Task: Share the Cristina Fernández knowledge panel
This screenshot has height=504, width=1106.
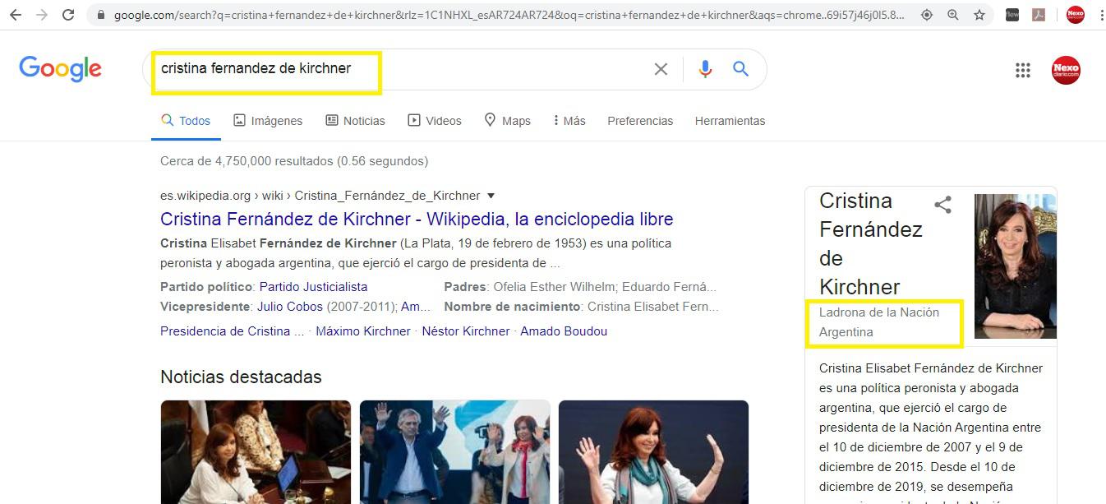Action: 942,205
